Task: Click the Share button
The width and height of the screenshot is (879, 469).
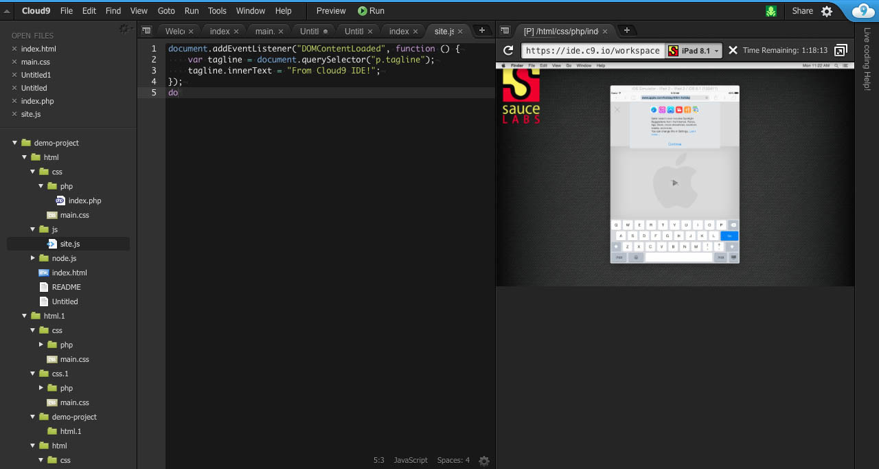Action: (802, 11)
